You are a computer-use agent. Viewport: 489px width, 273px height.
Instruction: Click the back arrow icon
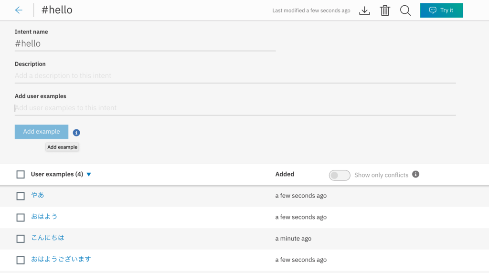(x=19, y=10)
